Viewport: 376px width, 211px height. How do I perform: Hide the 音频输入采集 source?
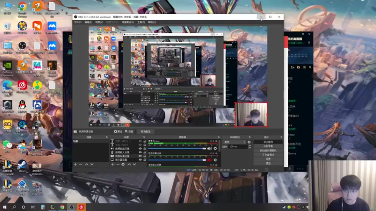click(140, 152)
